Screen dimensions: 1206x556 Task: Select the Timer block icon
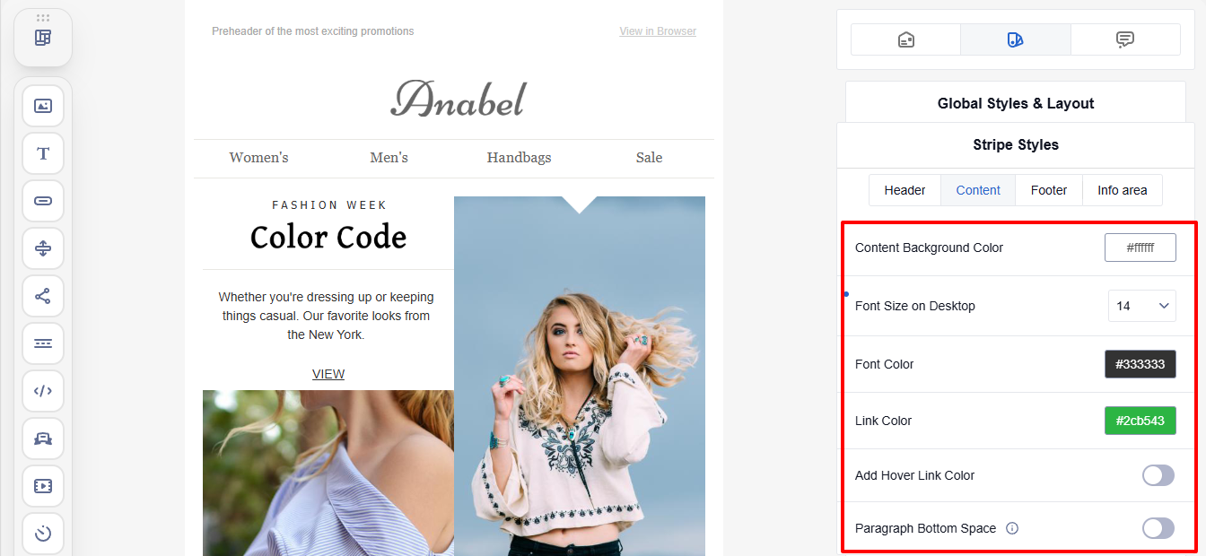[x=43, y=534]
